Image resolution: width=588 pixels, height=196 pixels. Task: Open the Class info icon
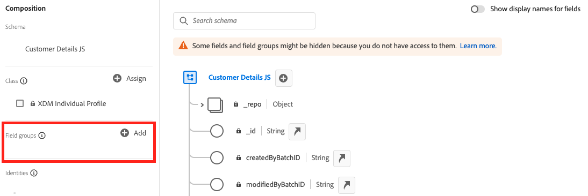click(x=24, y=81)
